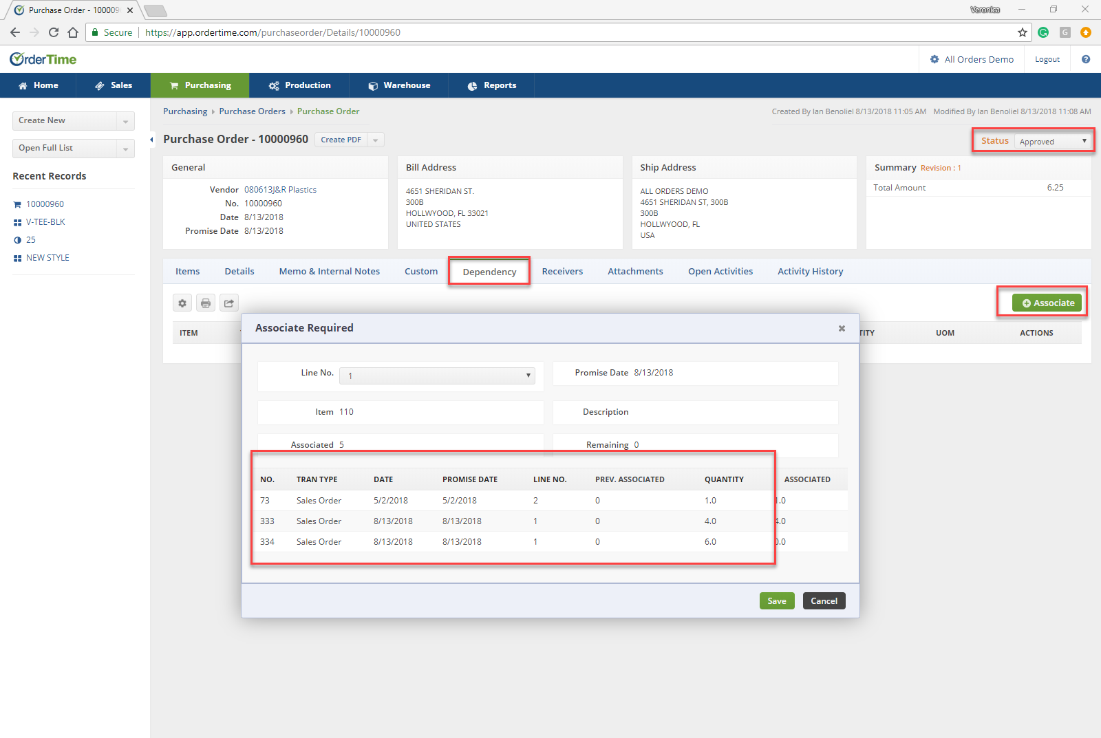Click the PROMISE DATE column header
Viewport: 1101px width, 738px height.
click(470, 479)
